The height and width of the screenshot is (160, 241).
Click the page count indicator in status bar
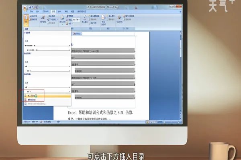[27, 122]
